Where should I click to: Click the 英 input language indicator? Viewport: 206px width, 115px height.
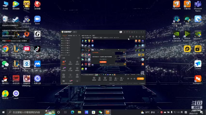pos(182,112)
